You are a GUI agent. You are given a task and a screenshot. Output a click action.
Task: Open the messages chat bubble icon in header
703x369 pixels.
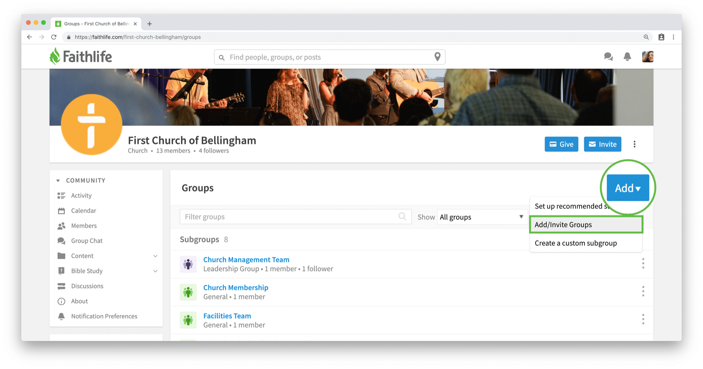(608, 57)
